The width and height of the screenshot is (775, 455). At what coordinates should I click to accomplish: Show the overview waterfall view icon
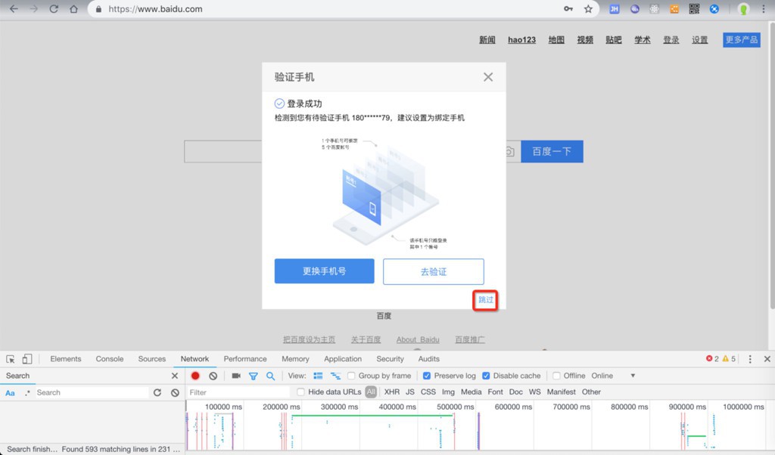[x=335, y=376]
